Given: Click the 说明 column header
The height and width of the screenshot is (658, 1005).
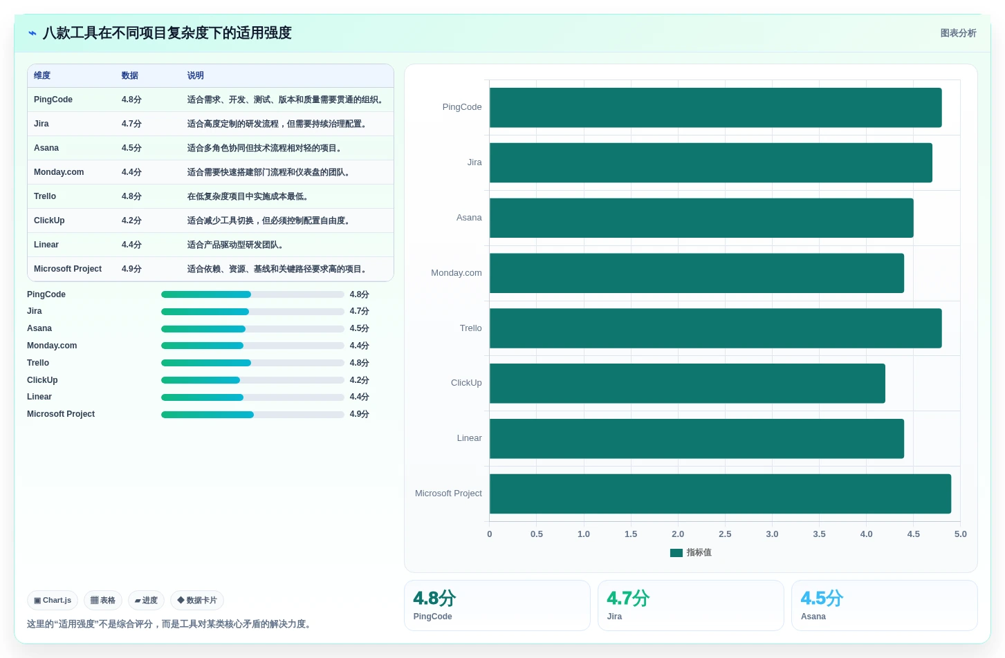Looking at the screenshot, I should (x=196, y=75).
